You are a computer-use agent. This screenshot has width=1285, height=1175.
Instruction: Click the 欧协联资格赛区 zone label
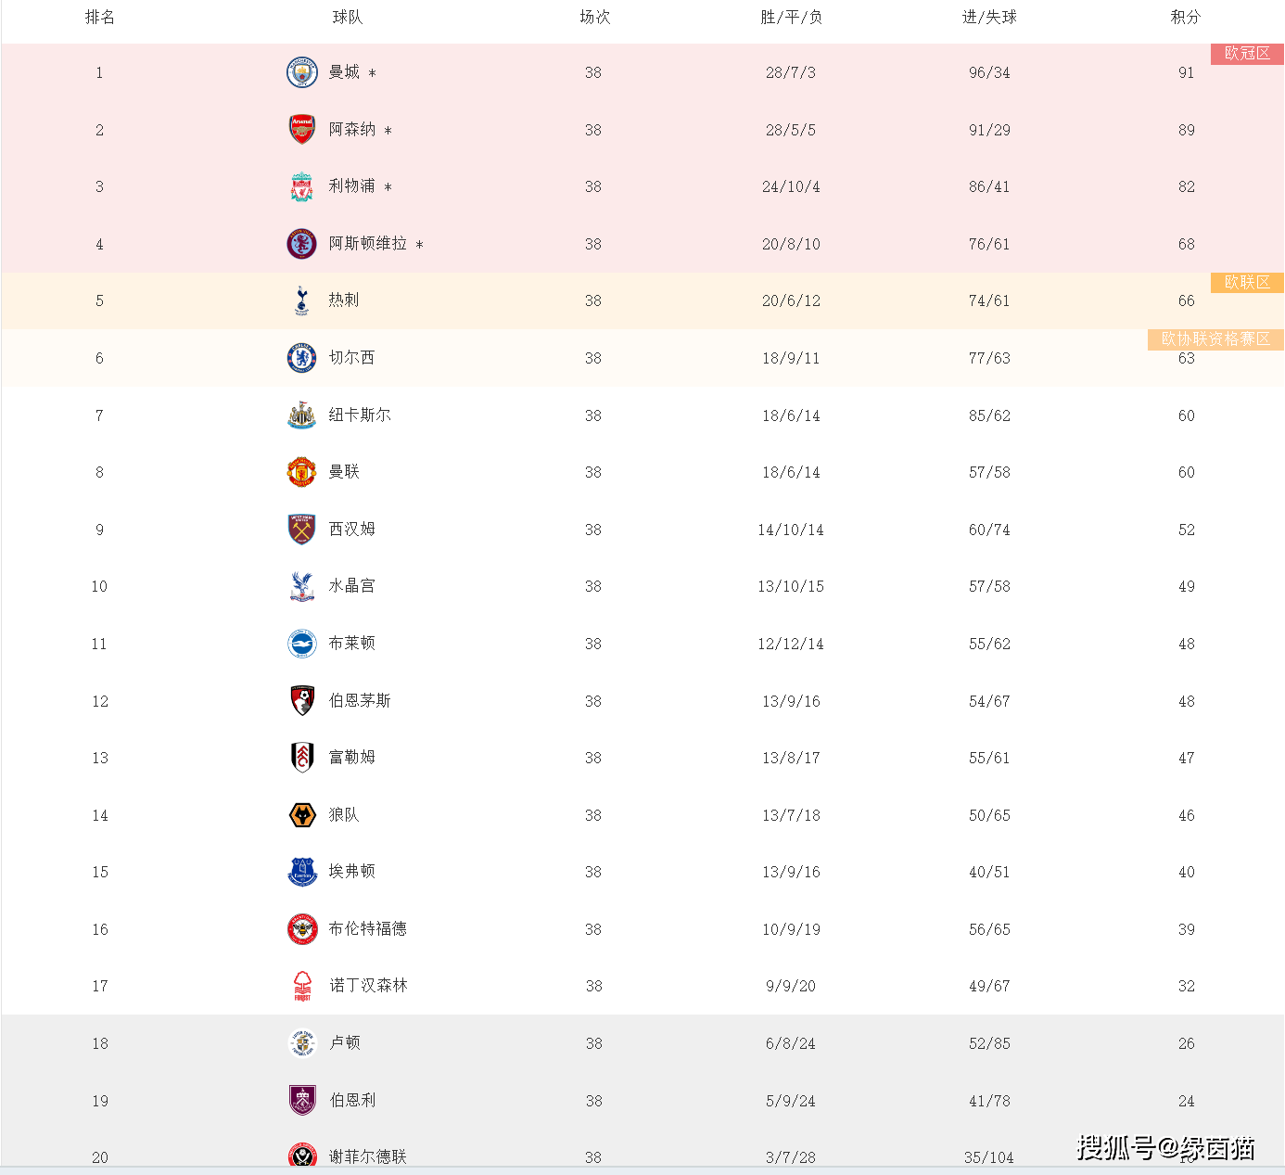click(x=1215, y=339)
